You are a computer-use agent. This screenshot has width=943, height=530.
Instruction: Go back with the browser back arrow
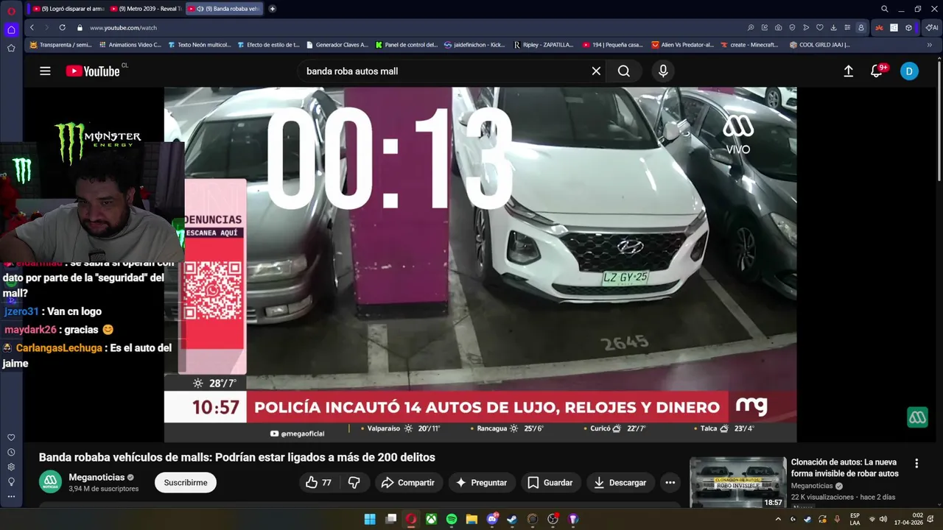click(x=32, y=27)
